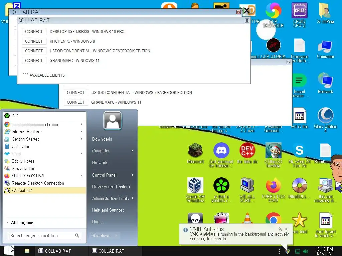Click the Windows Start button on taskbar

(x=9, y=251)
